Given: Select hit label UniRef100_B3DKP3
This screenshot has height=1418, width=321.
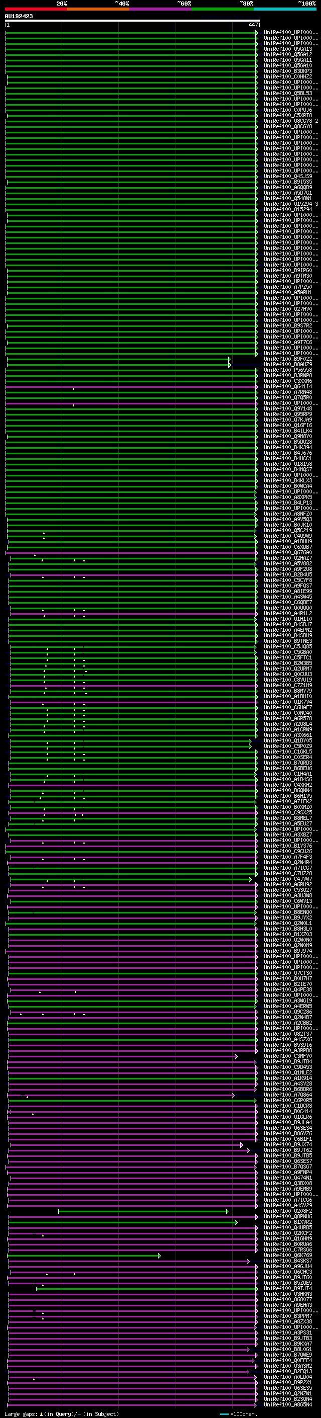Looking at the screenshot, I should [x=288, y=71].
